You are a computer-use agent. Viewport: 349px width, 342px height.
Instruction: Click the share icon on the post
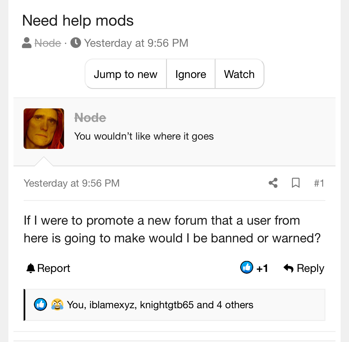273,183
